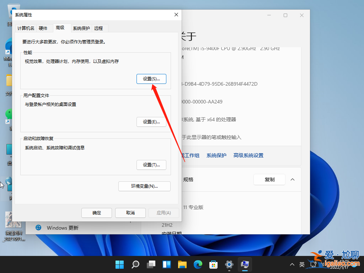364x273 pixels.
Task: Apply changes with the 应用(A) button
Action: click(x=164, y=213)
